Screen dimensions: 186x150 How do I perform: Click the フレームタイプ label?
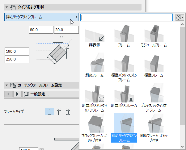14,112
